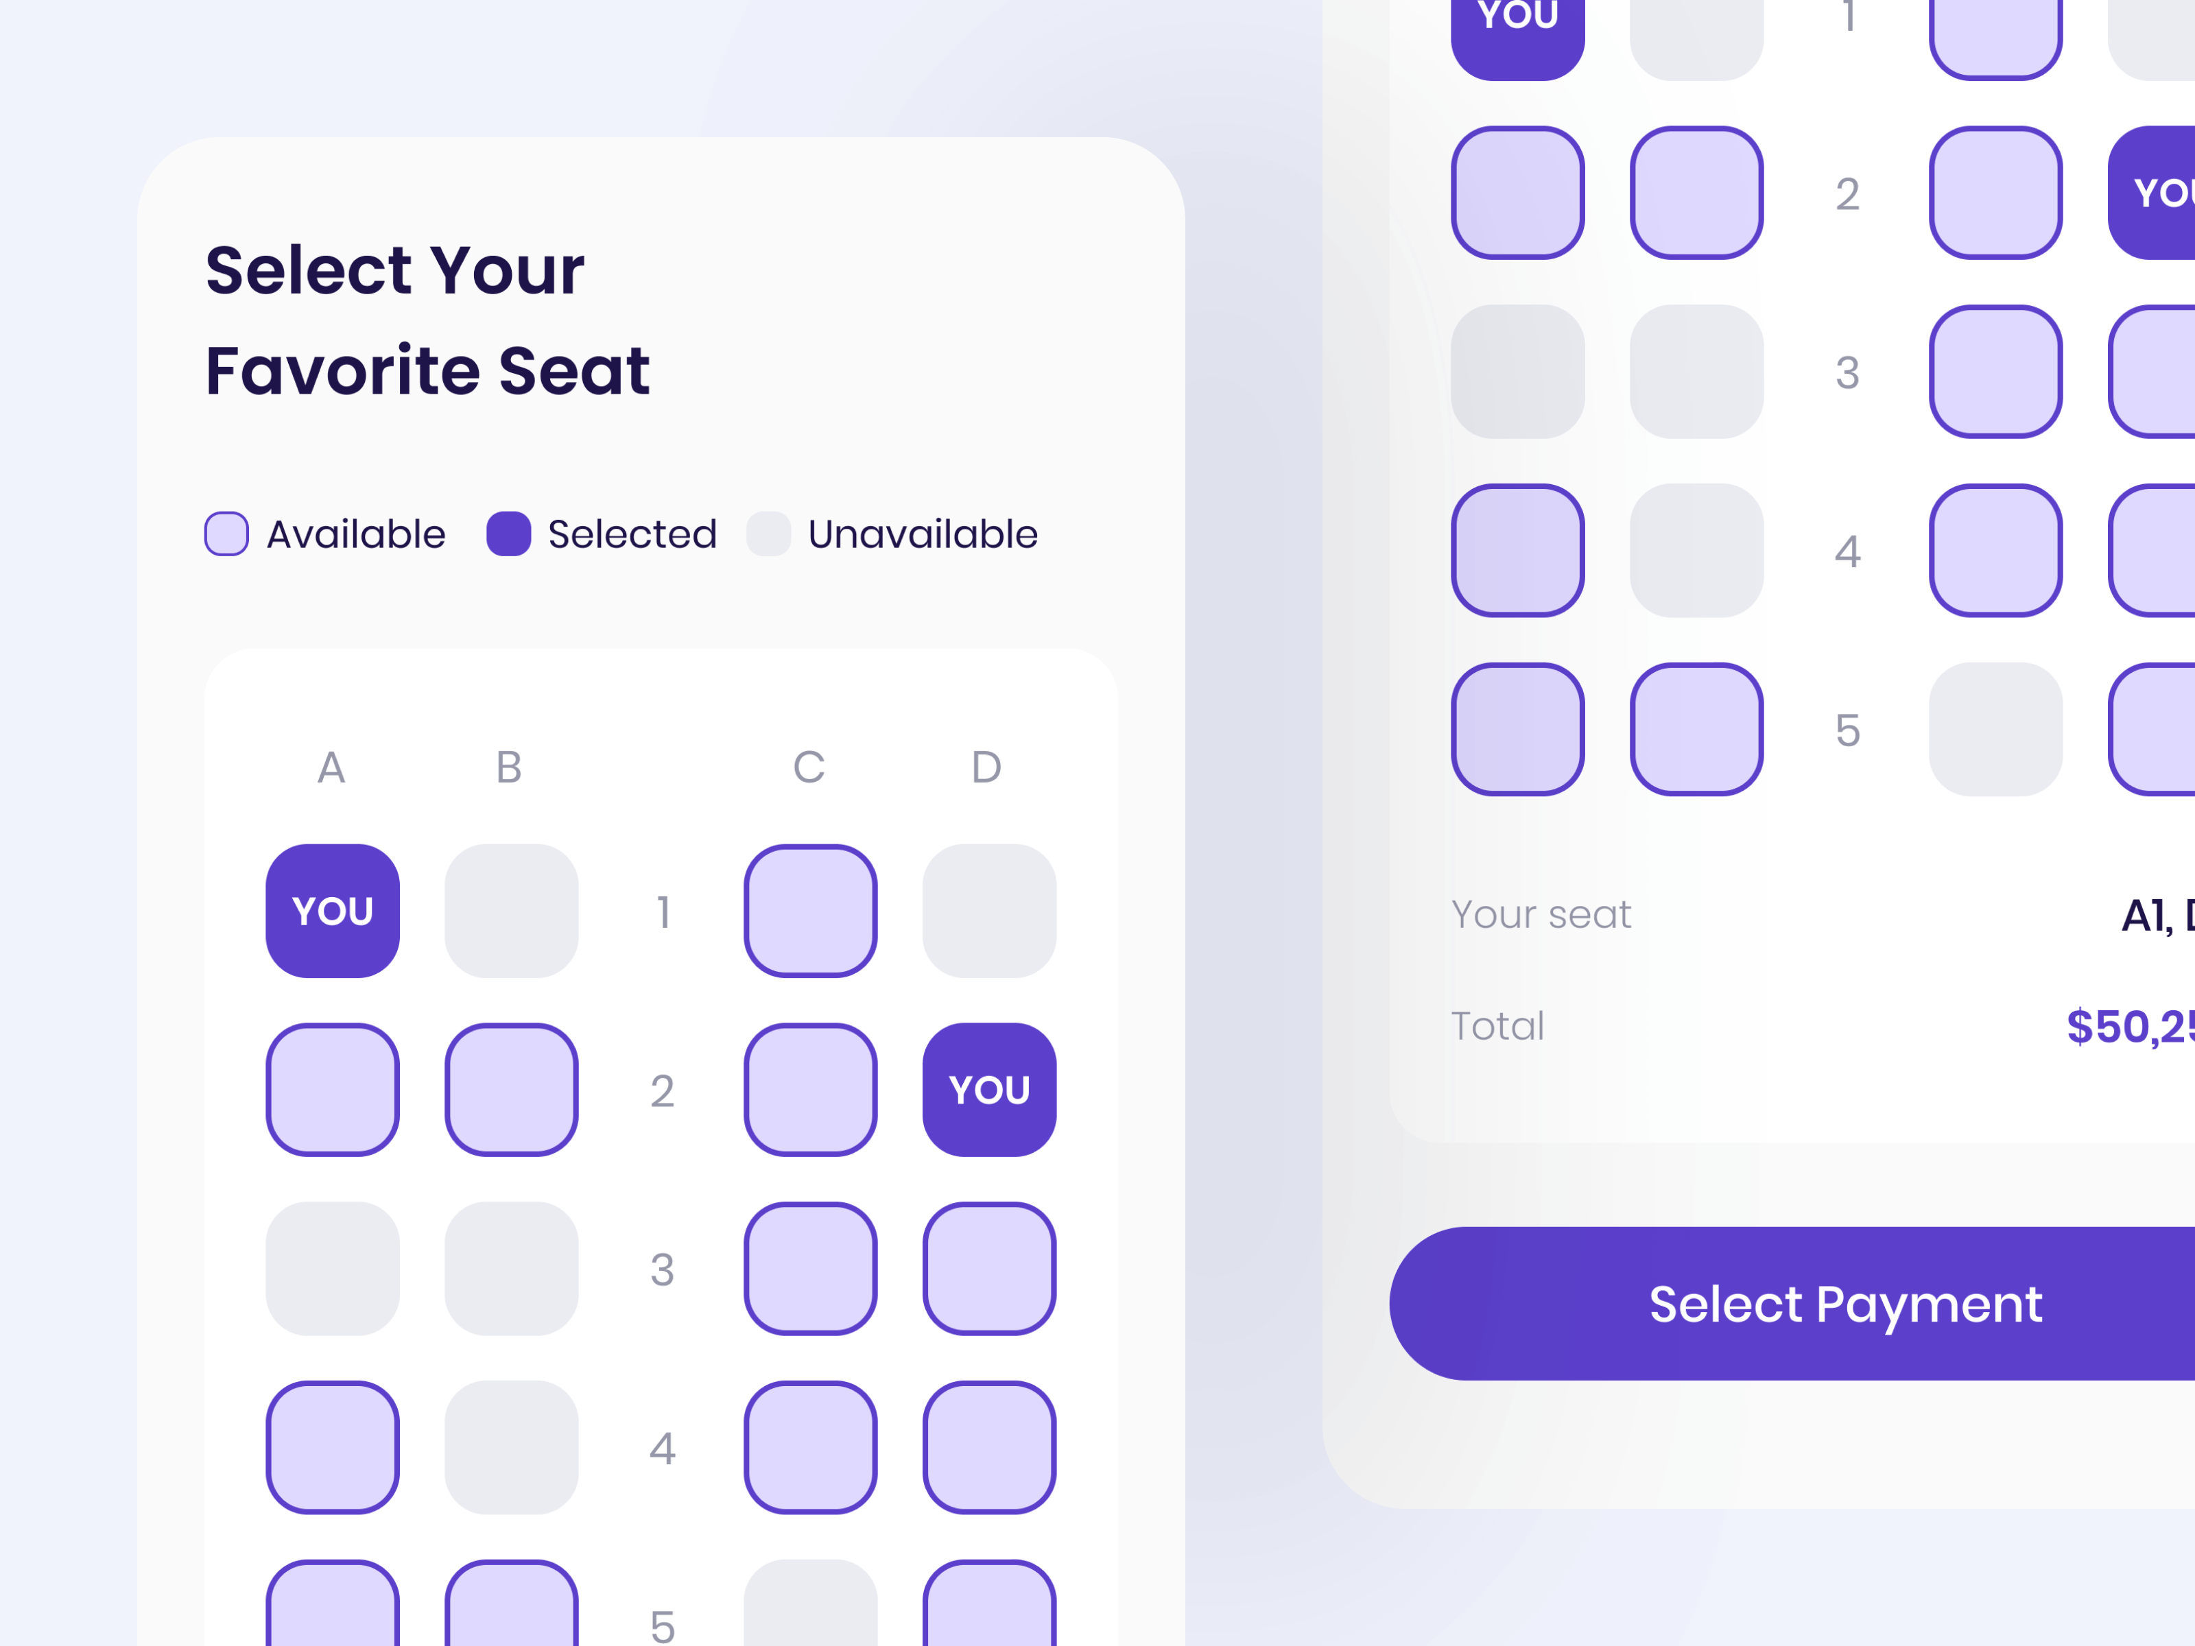Click unavailable seat A3 in Favorite Seat card
Viewport: 2195px width, 1646px height.
[333, 1268]
